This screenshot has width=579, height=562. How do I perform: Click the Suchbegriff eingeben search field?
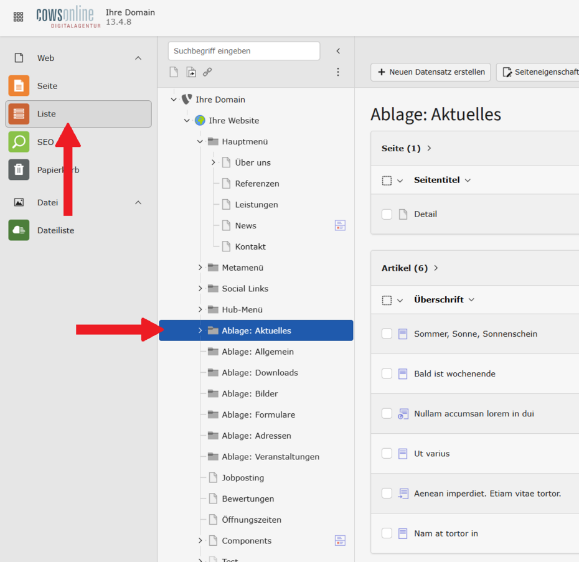[x=243, y=51]
